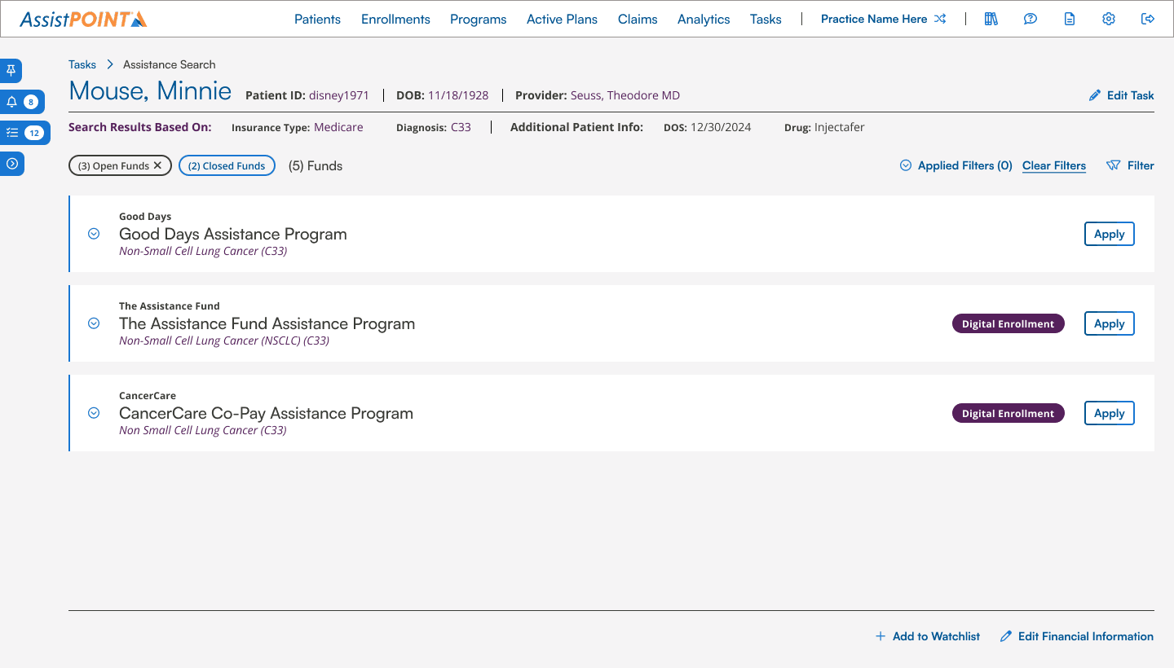Click Practice Name Here selector
Viewport: 1174px width, 668px height.
[874, 19]
